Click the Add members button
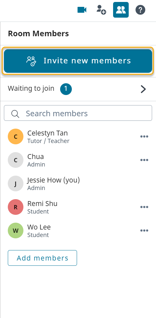Viewport: 156px width, 318px height. [x=42, y=258]
